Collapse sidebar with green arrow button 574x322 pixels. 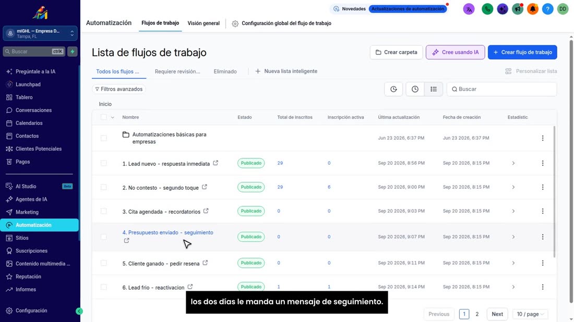point(79,311)
